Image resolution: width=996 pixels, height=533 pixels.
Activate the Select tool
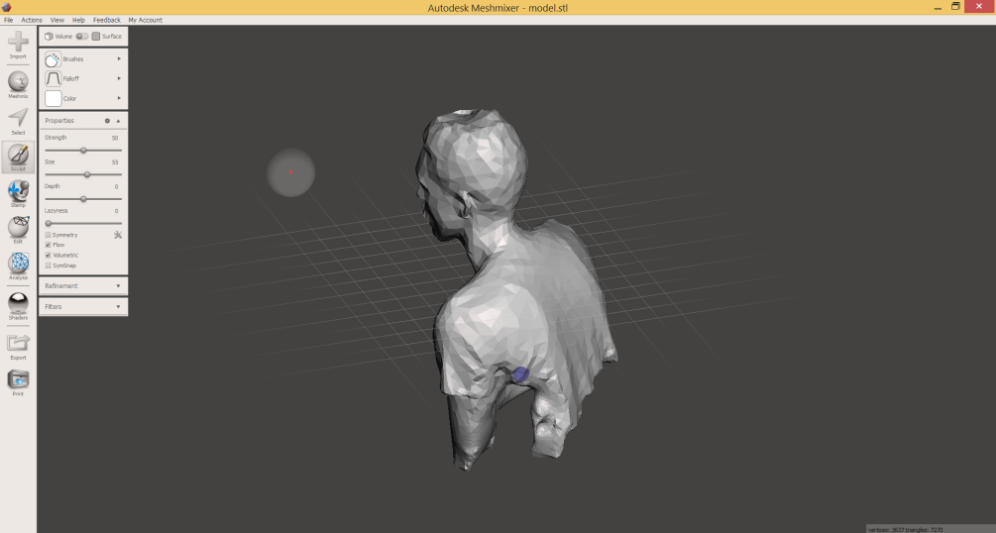pyautogui.click(x=18, y=118)
